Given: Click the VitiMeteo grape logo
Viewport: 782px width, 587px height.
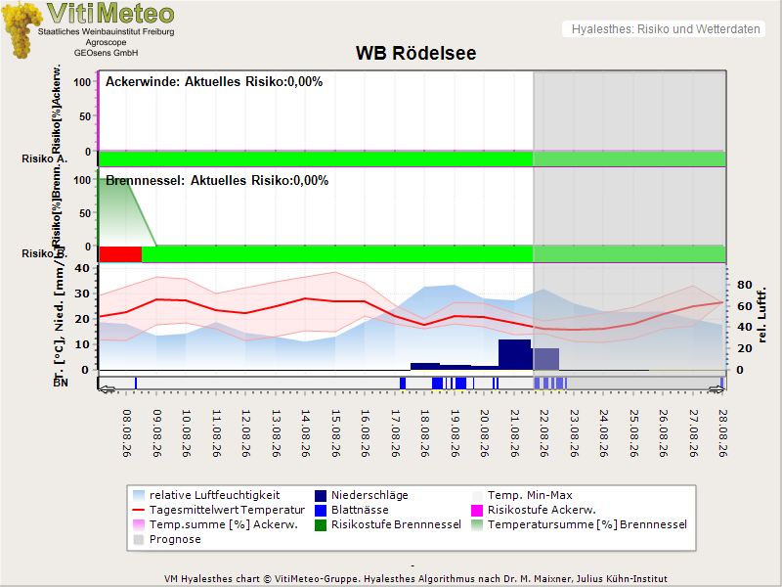Looking at the screenshot, I should 21,29.
